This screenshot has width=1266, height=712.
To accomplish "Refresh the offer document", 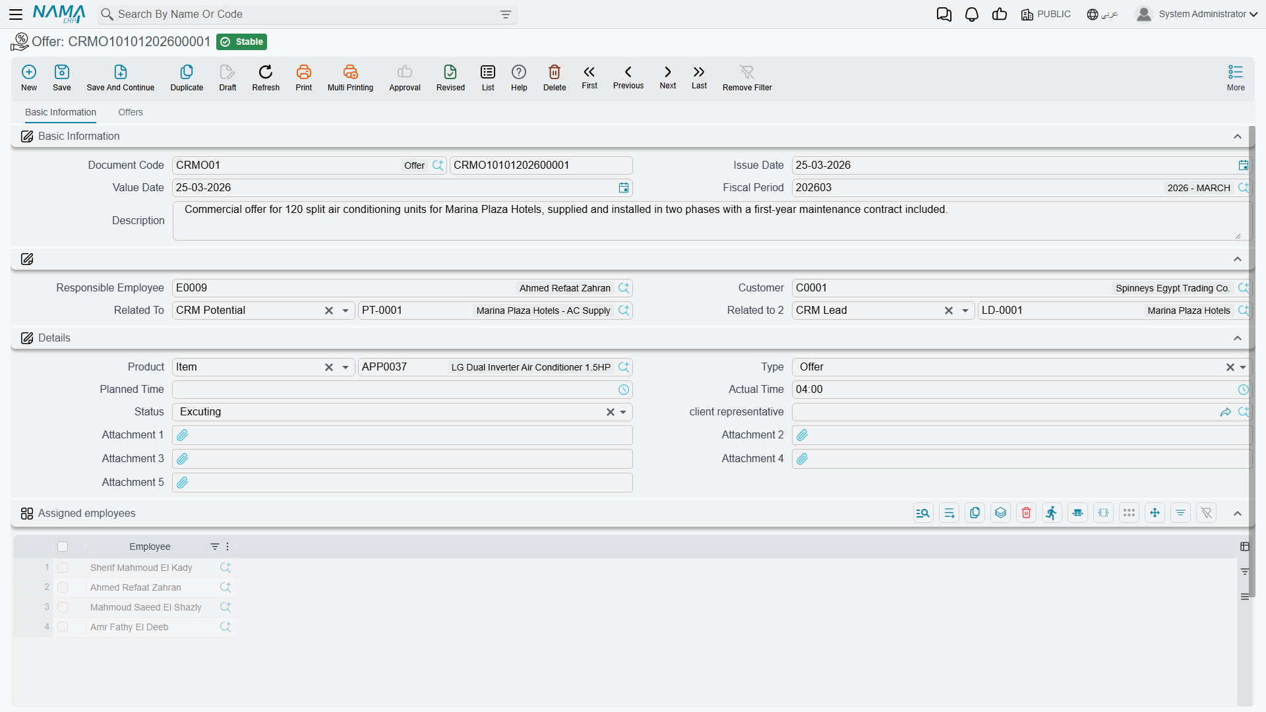I will coord(266,77).
